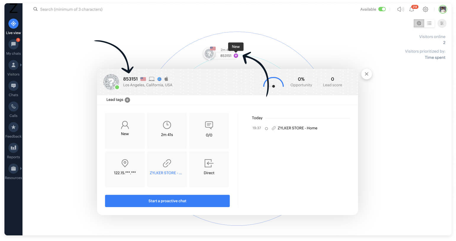Add a lead tag with plus
This screenshot has height=241, width=456.
127,100
